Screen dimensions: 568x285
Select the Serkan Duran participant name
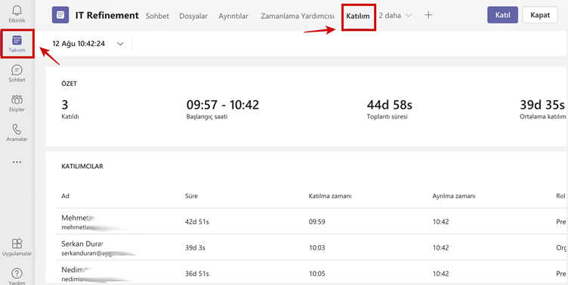pyautogui.click(x=82, y=244)
